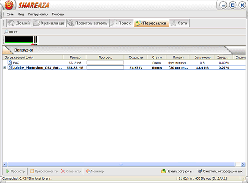Sort by Скорость column header
248x183 pixels.
coord(136,57)
